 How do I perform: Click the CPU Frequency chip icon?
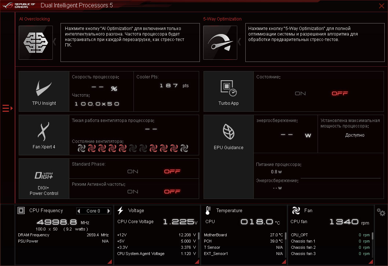click(x=21, y=210)
